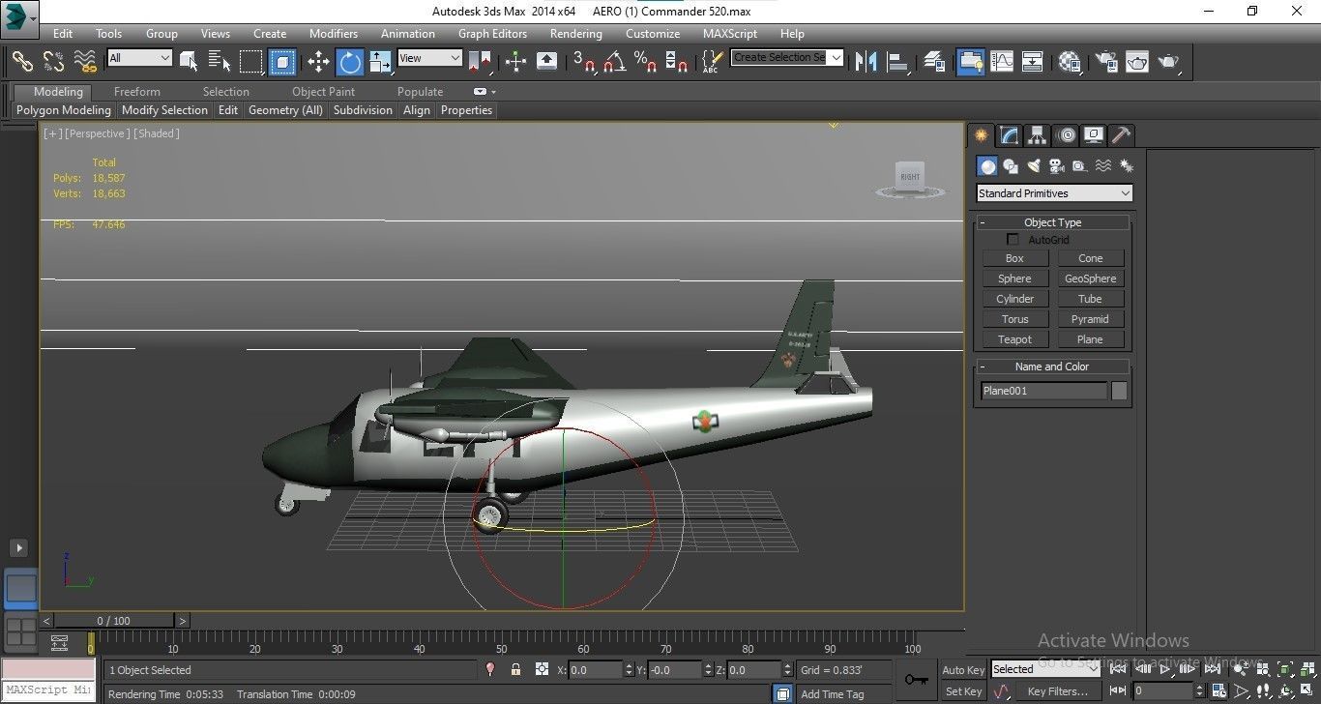Screen dimensions: 1321x704
Task: Click the GeoSphere button
Action: pos(1090,279)
